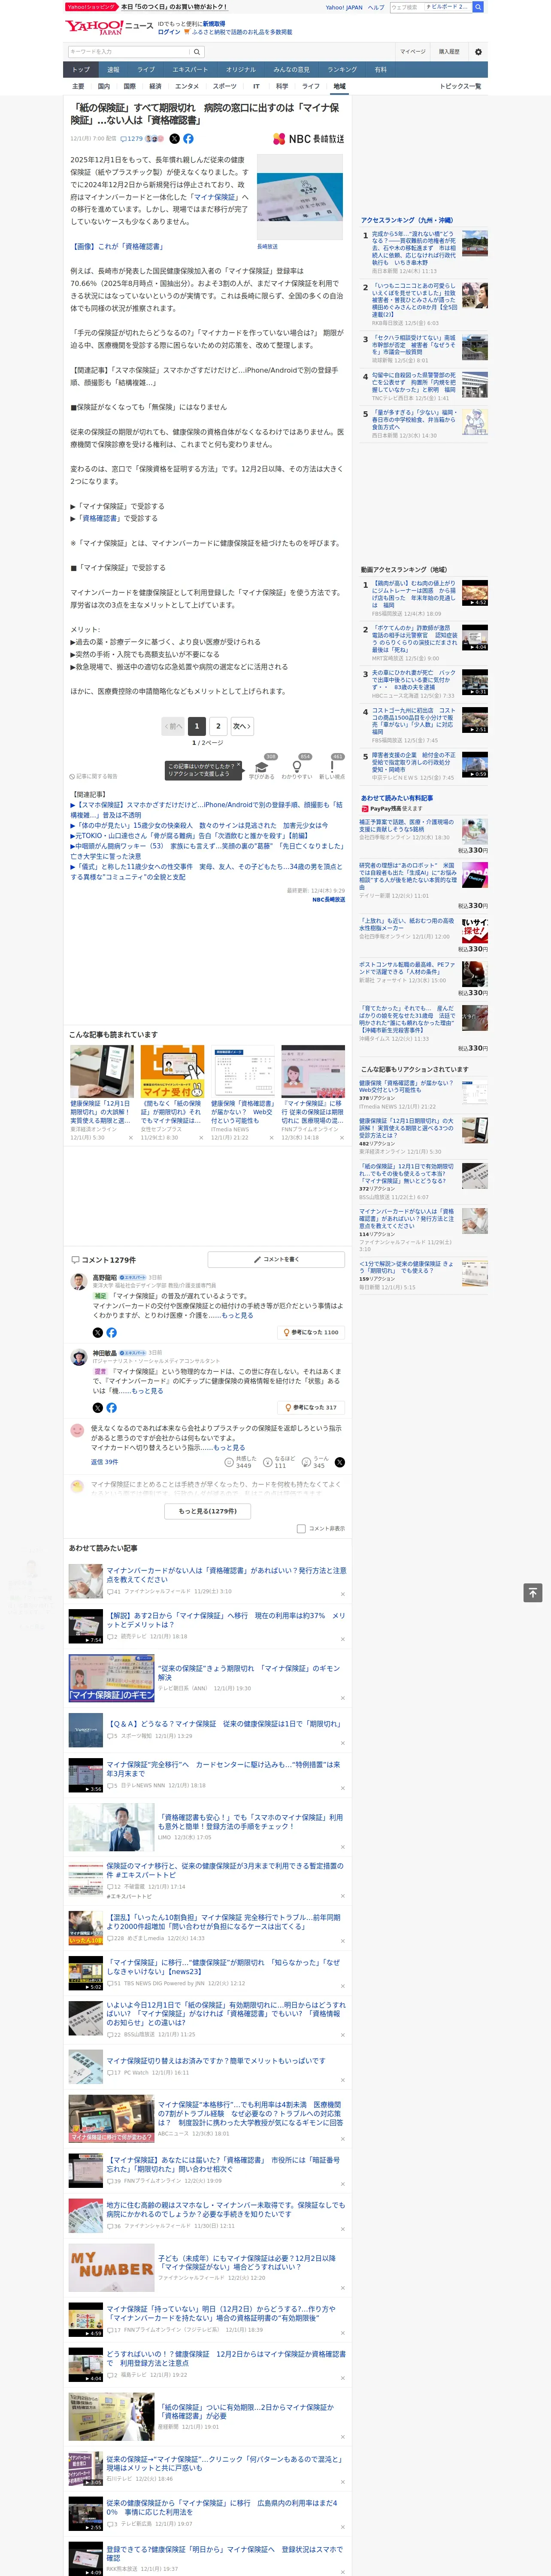
Task: Click the back-to-top arrow button
Action: 533,1593
